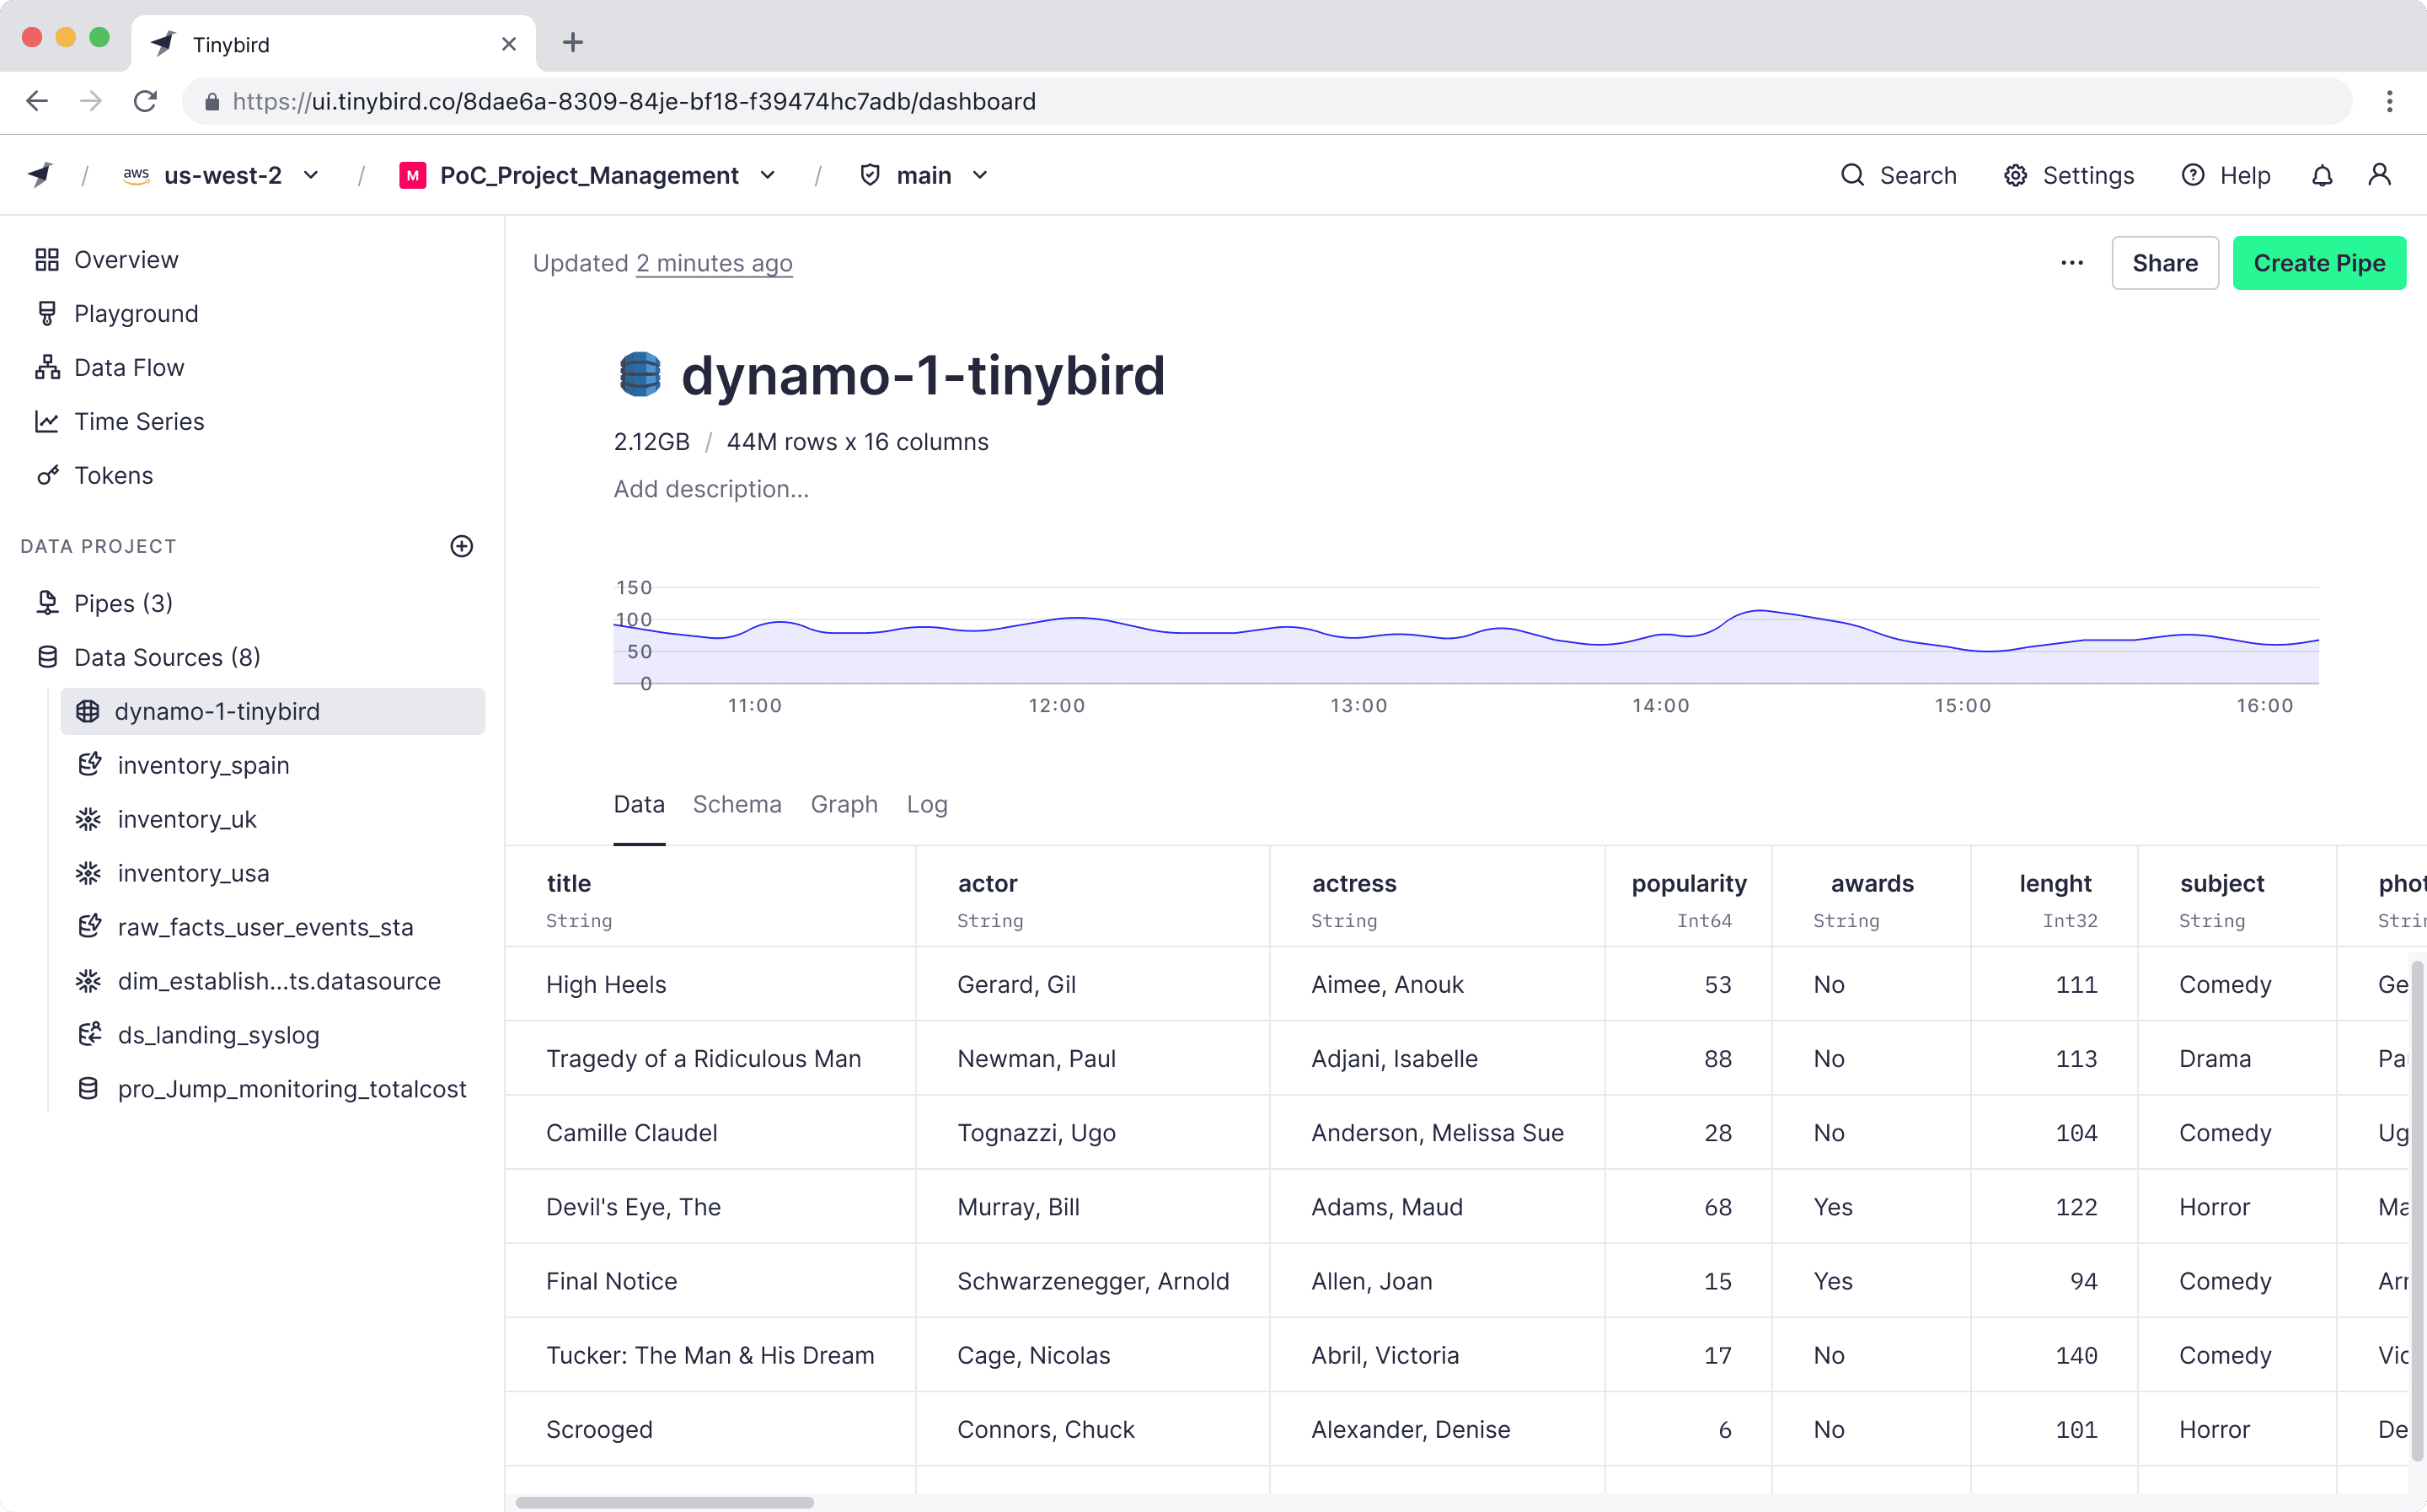Click the Tinybird bird logo in header
This screenshot has height=1512, width=2427.
point(40,175)
